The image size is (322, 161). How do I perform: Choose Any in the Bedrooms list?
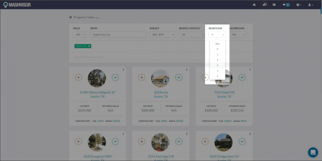point(217,44)
